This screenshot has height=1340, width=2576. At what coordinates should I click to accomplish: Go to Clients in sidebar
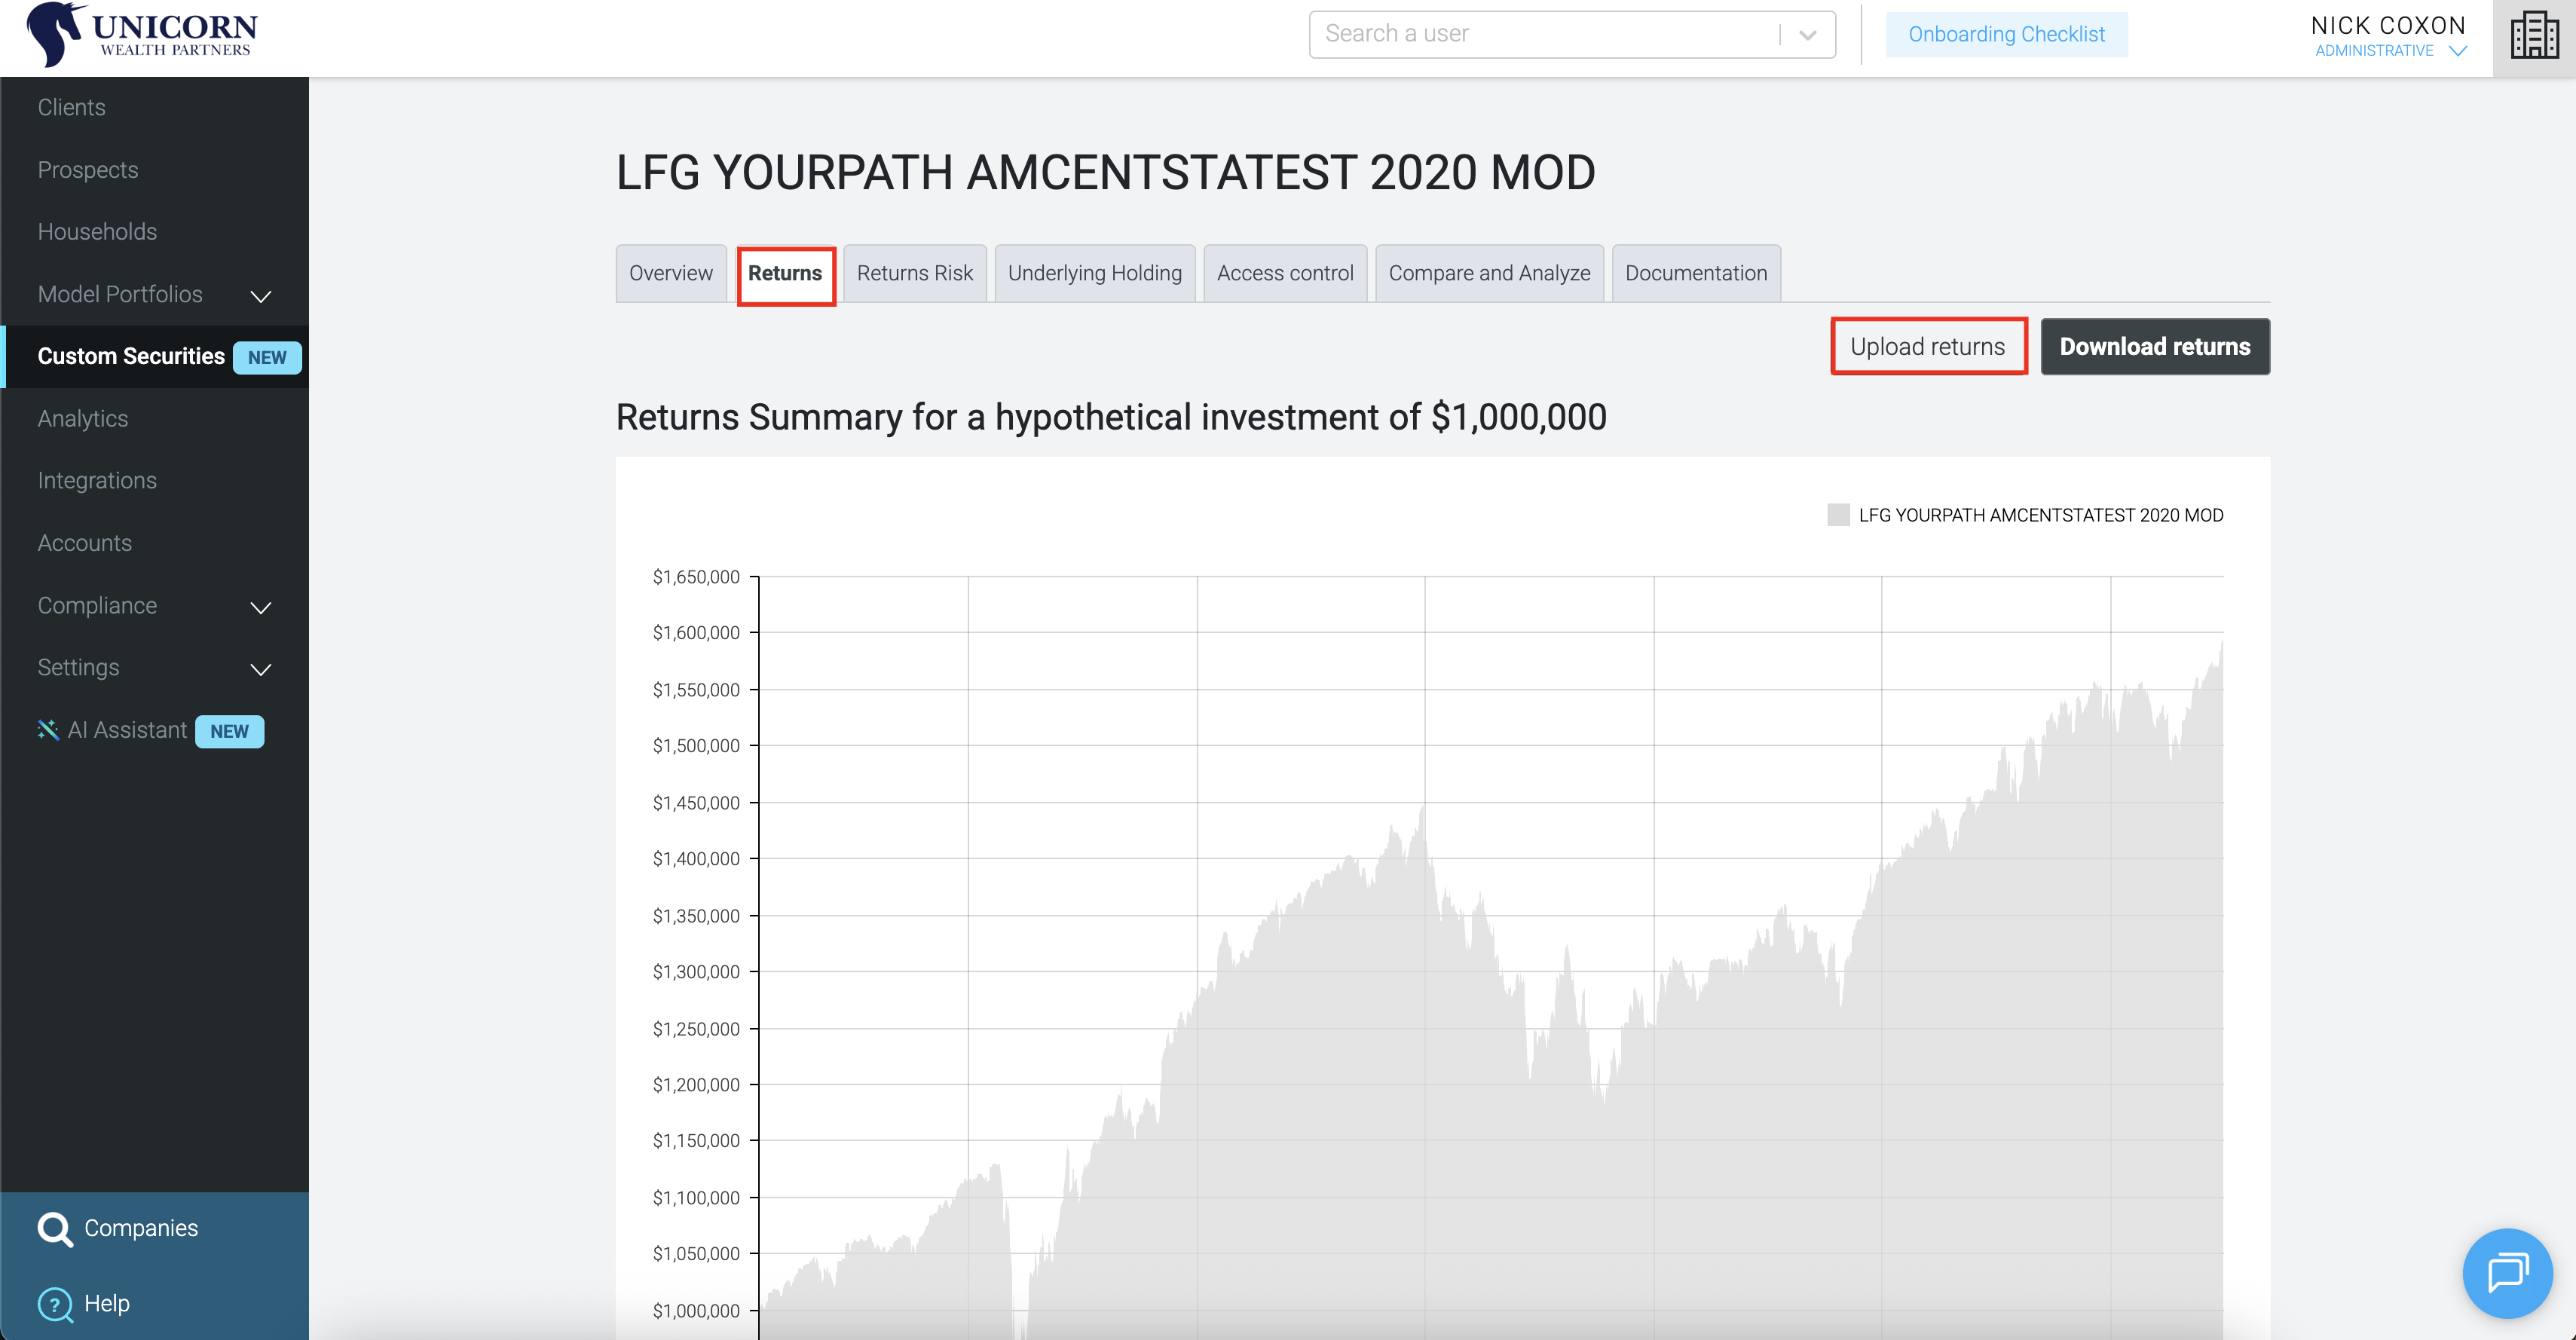point(71,107)
